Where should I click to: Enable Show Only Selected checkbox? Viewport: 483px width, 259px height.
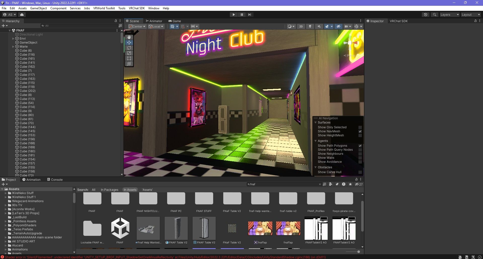[x=360, y=127]
